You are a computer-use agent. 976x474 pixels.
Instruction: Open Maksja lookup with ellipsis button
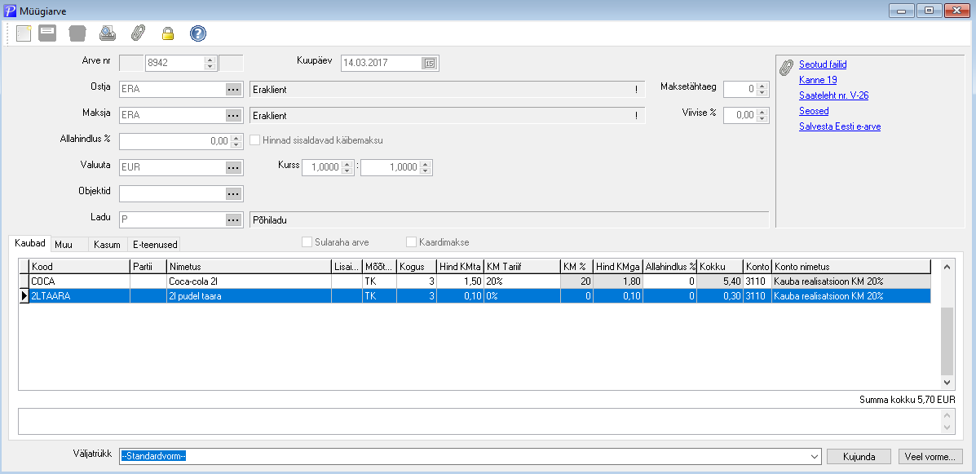(x=233, y=116)
